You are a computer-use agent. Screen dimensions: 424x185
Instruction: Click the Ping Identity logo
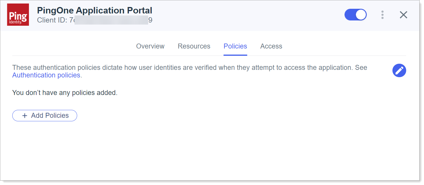[x=18, y=15]
